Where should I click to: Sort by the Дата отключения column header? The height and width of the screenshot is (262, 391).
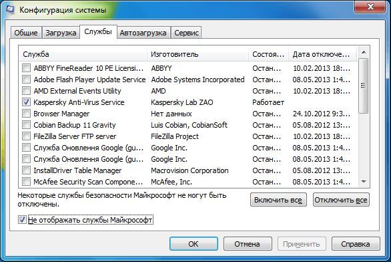323,54
